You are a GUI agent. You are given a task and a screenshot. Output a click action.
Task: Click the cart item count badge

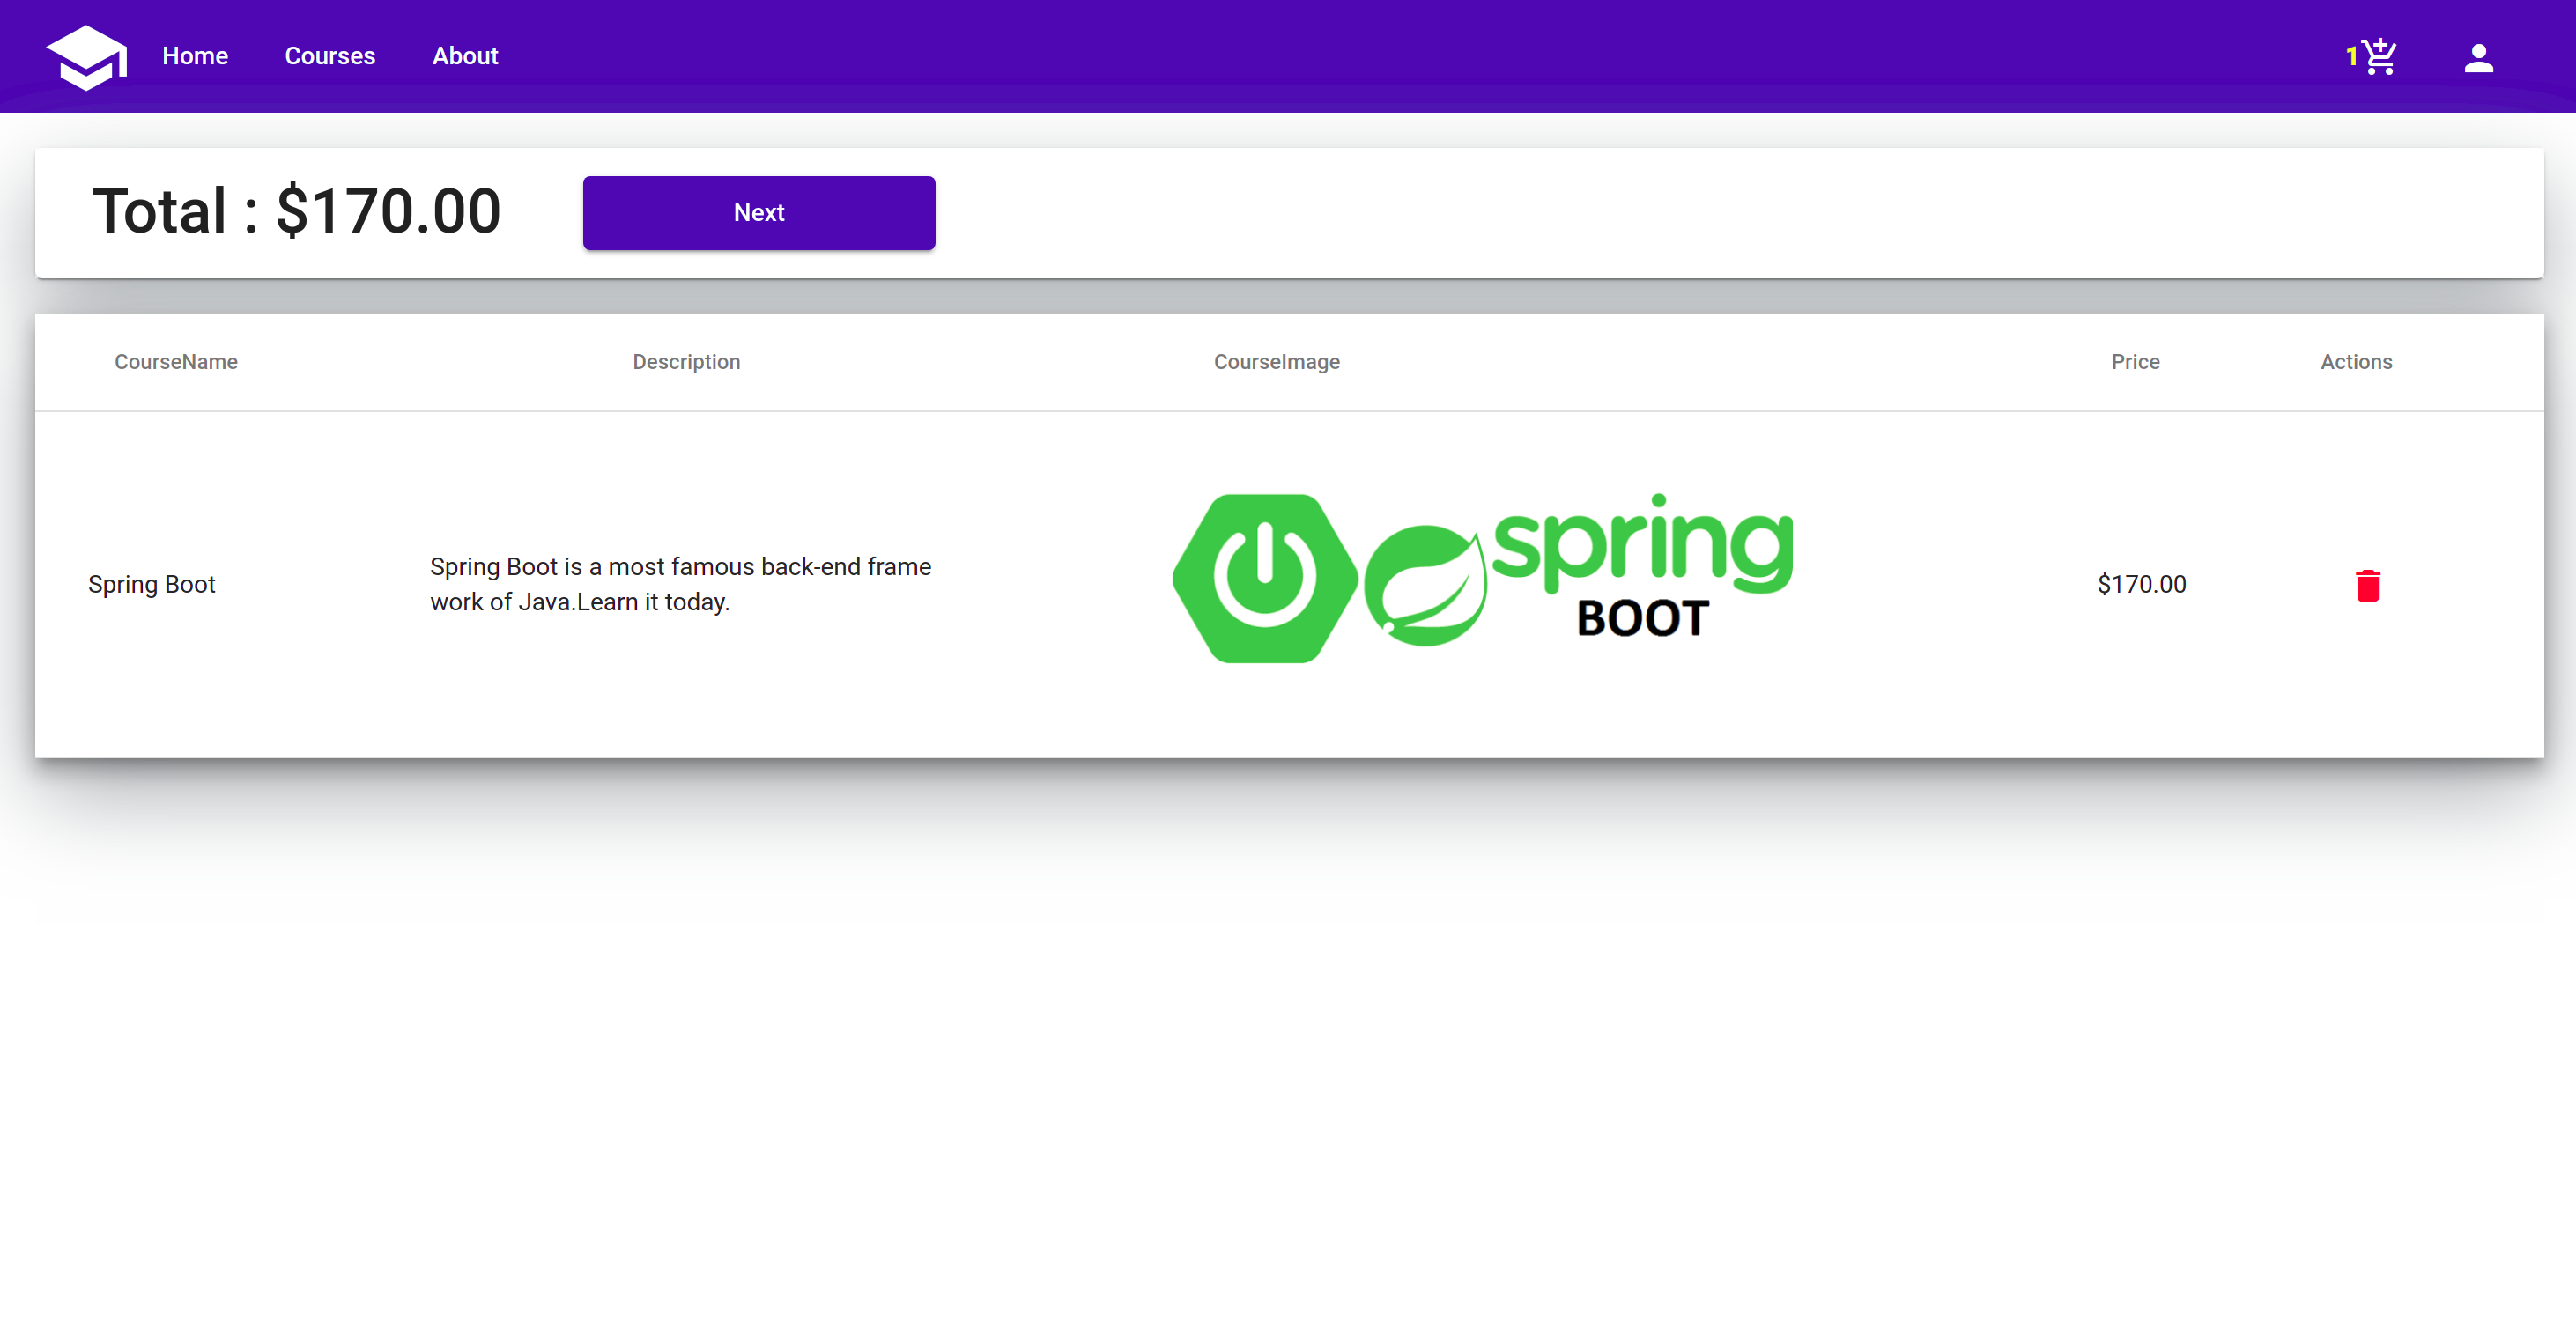(x=2351, y=57)
